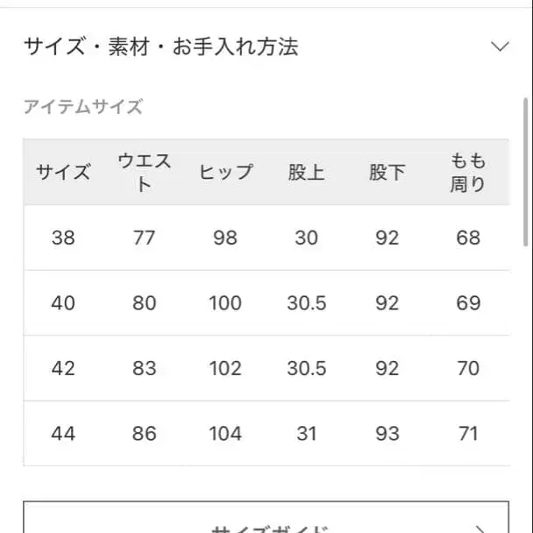533x533 pixels.
Task: Select size 38 row cell
Action: (63, 238)
